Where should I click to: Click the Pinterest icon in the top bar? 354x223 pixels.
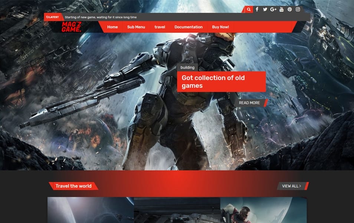[x=289, y=9]
